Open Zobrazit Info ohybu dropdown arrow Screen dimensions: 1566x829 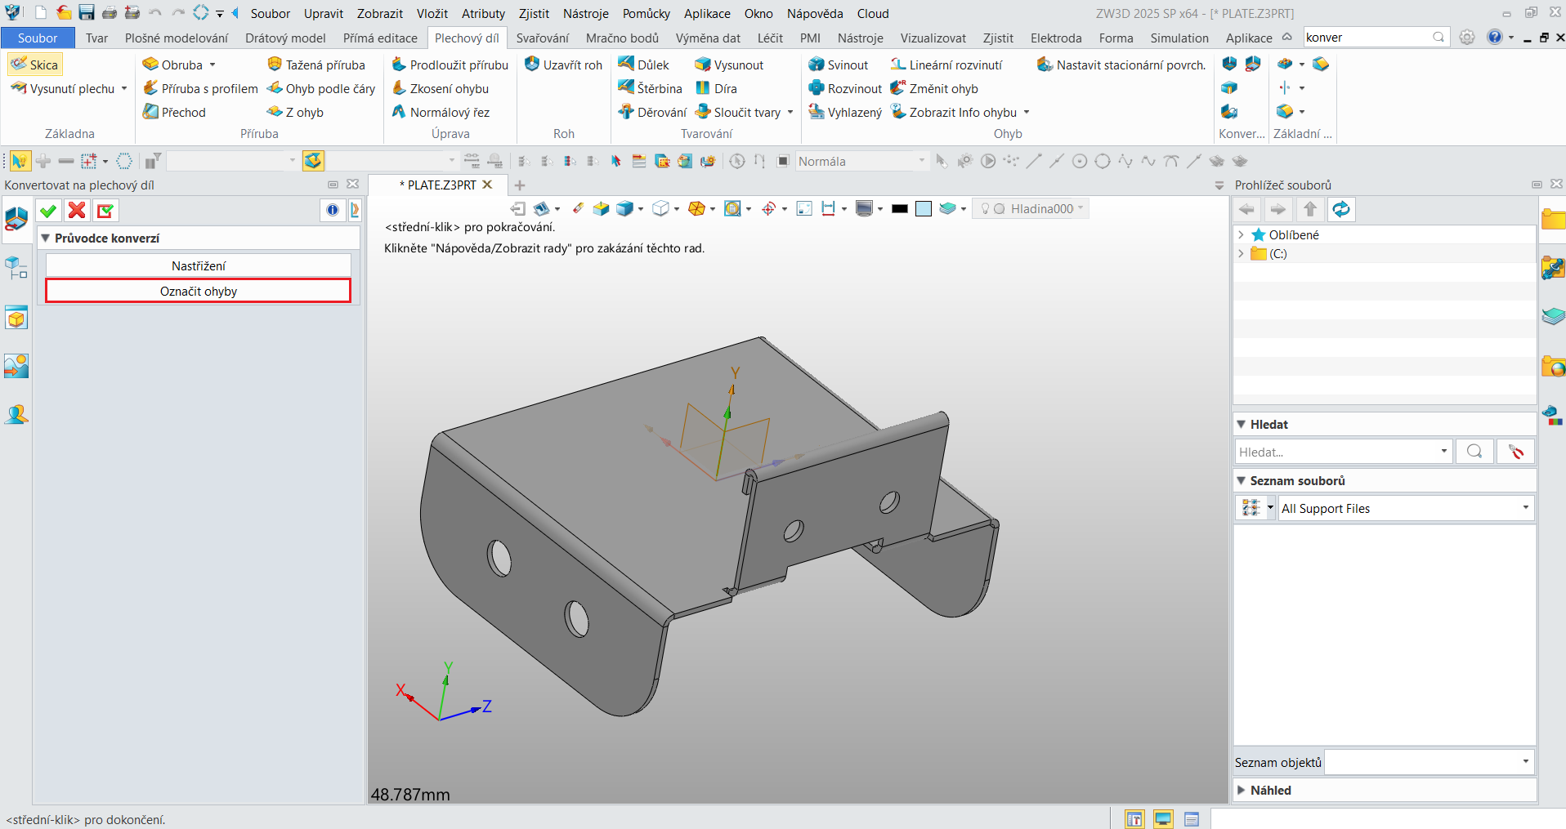pos(1027,112)
